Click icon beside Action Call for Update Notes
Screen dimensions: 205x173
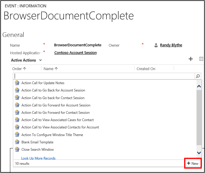click(17, 83)
